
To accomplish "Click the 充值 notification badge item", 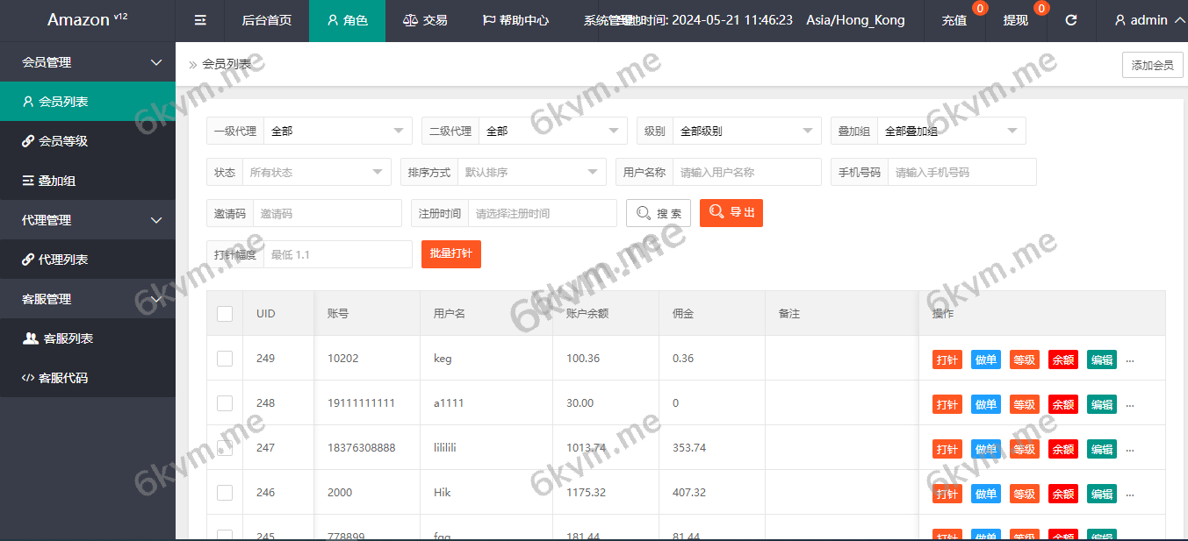I will coord(954,20).
